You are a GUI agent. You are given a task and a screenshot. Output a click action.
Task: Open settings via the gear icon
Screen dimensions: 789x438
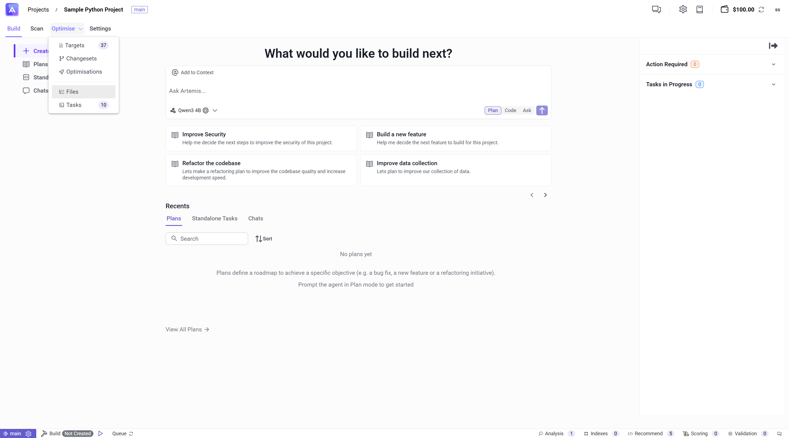683,10
